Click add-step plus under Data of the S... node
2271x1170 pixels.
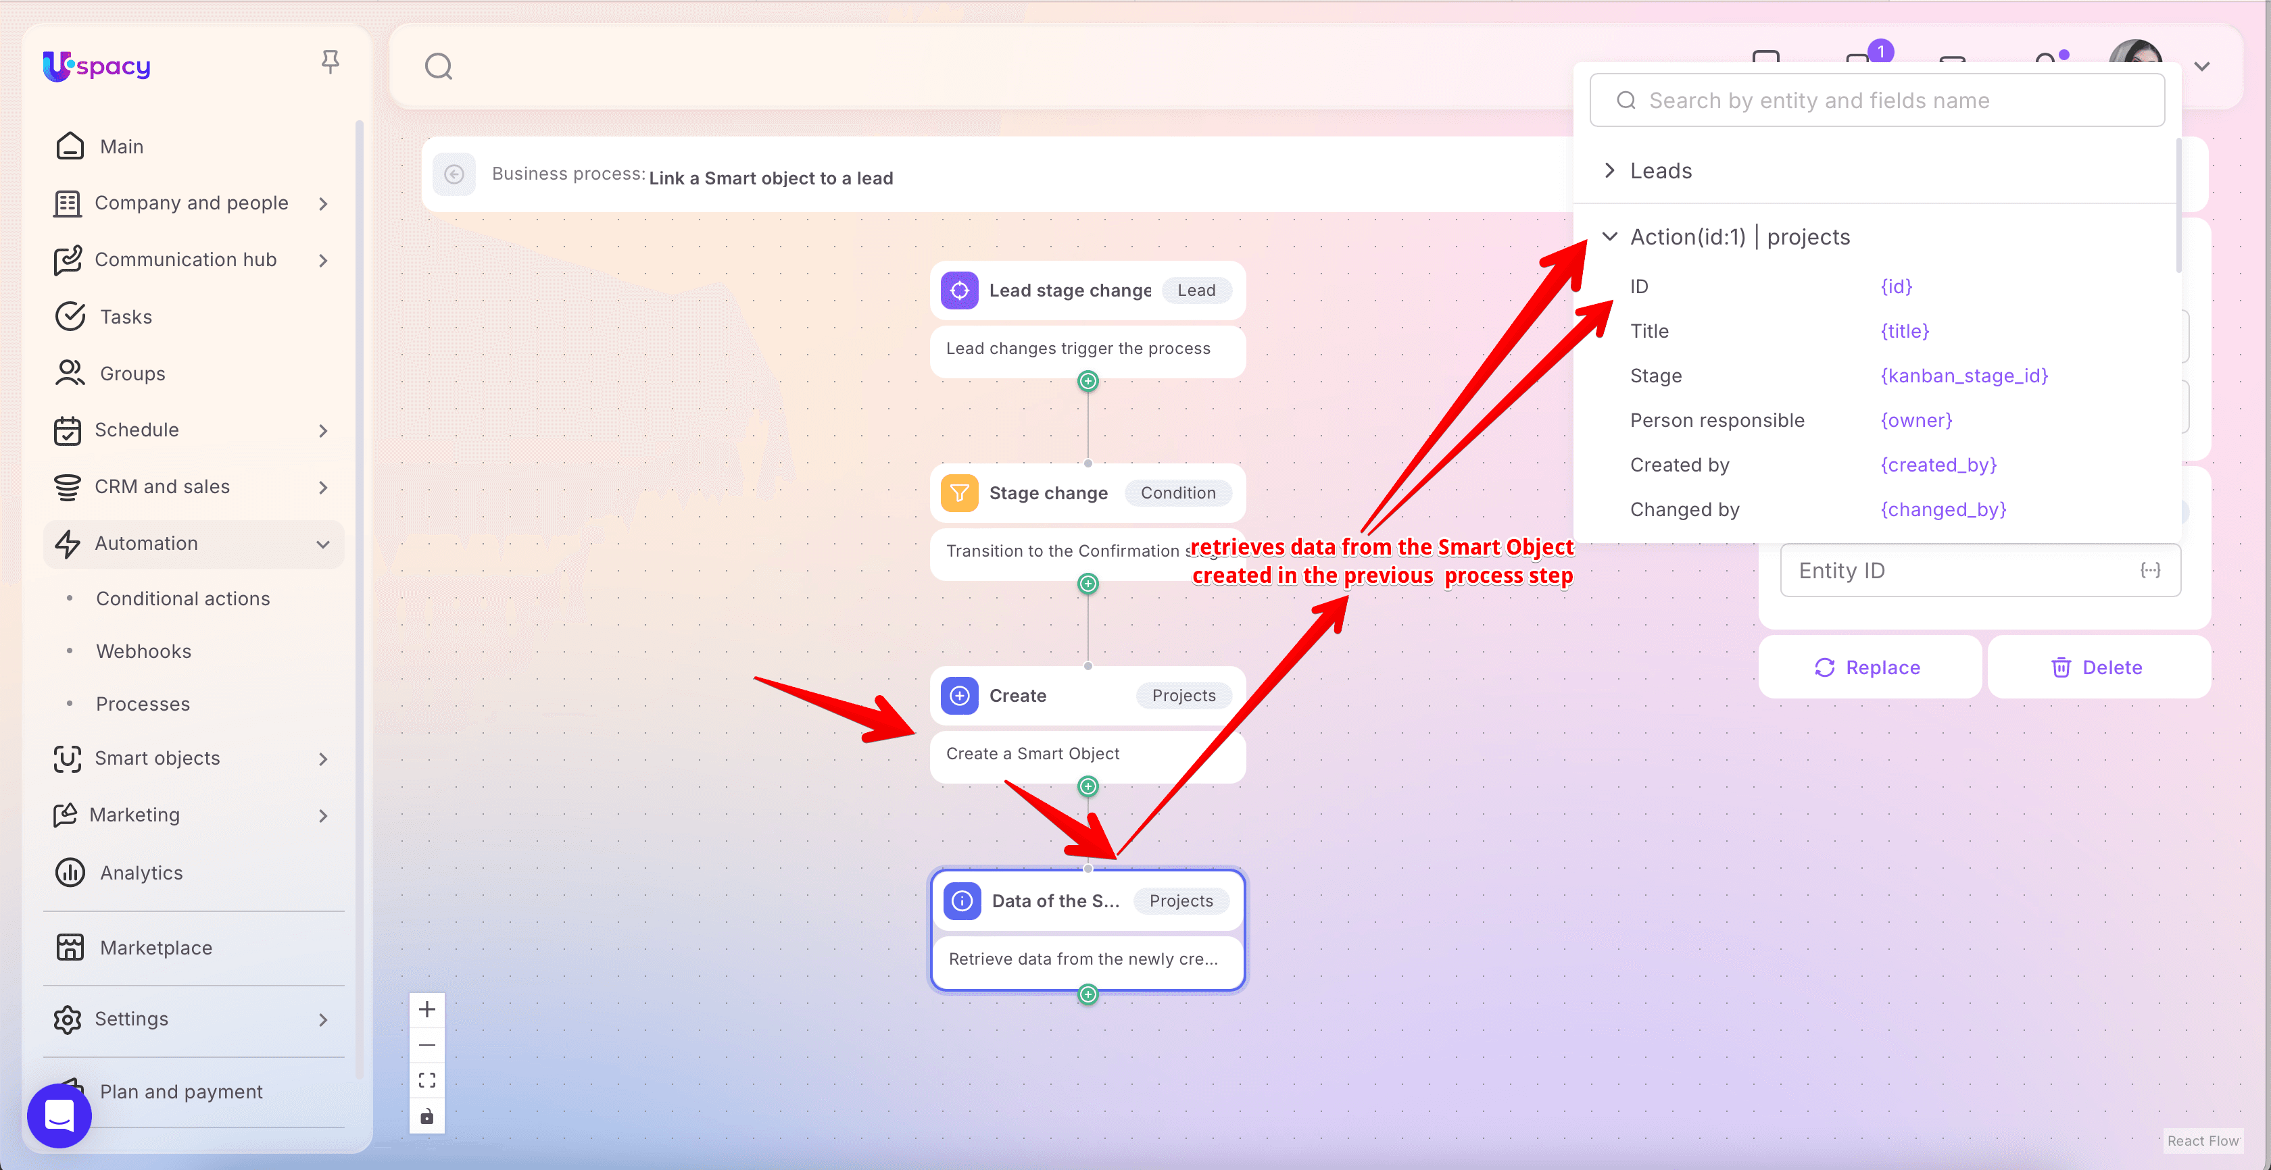(x=1088, y=994)
